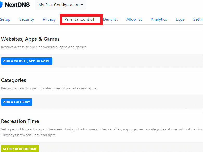Switch to the Allowlist tab

134,19
